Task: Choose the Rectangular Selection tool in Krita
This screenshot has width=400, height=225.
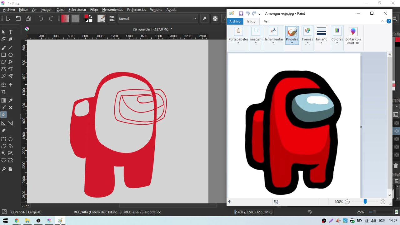Action: [3, 139]
